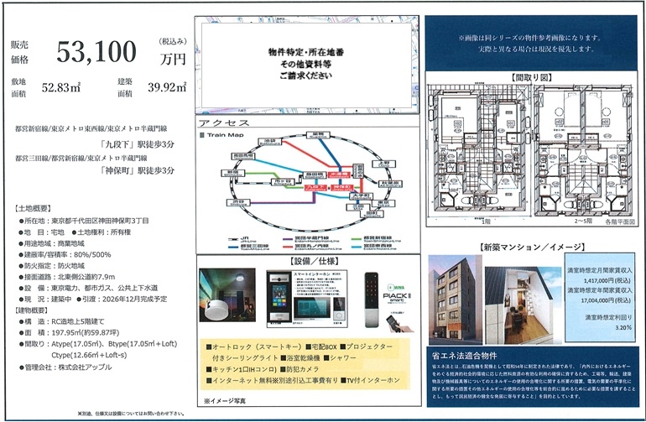This screenshot has height=422, width=646.
Task: Click the 田町 station box on map
Action: (x=372, y=213)
